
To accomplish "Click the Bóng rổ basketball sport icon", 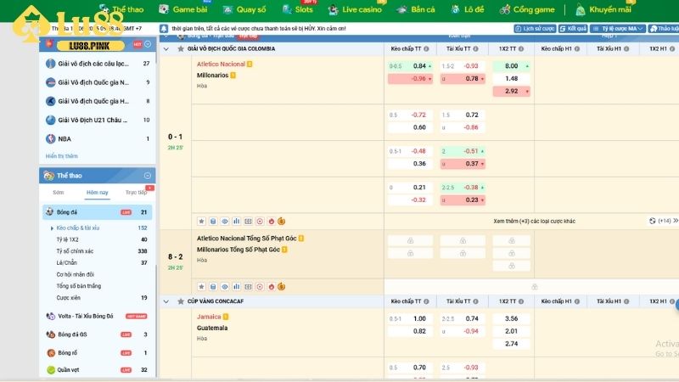I will (51, 352).
